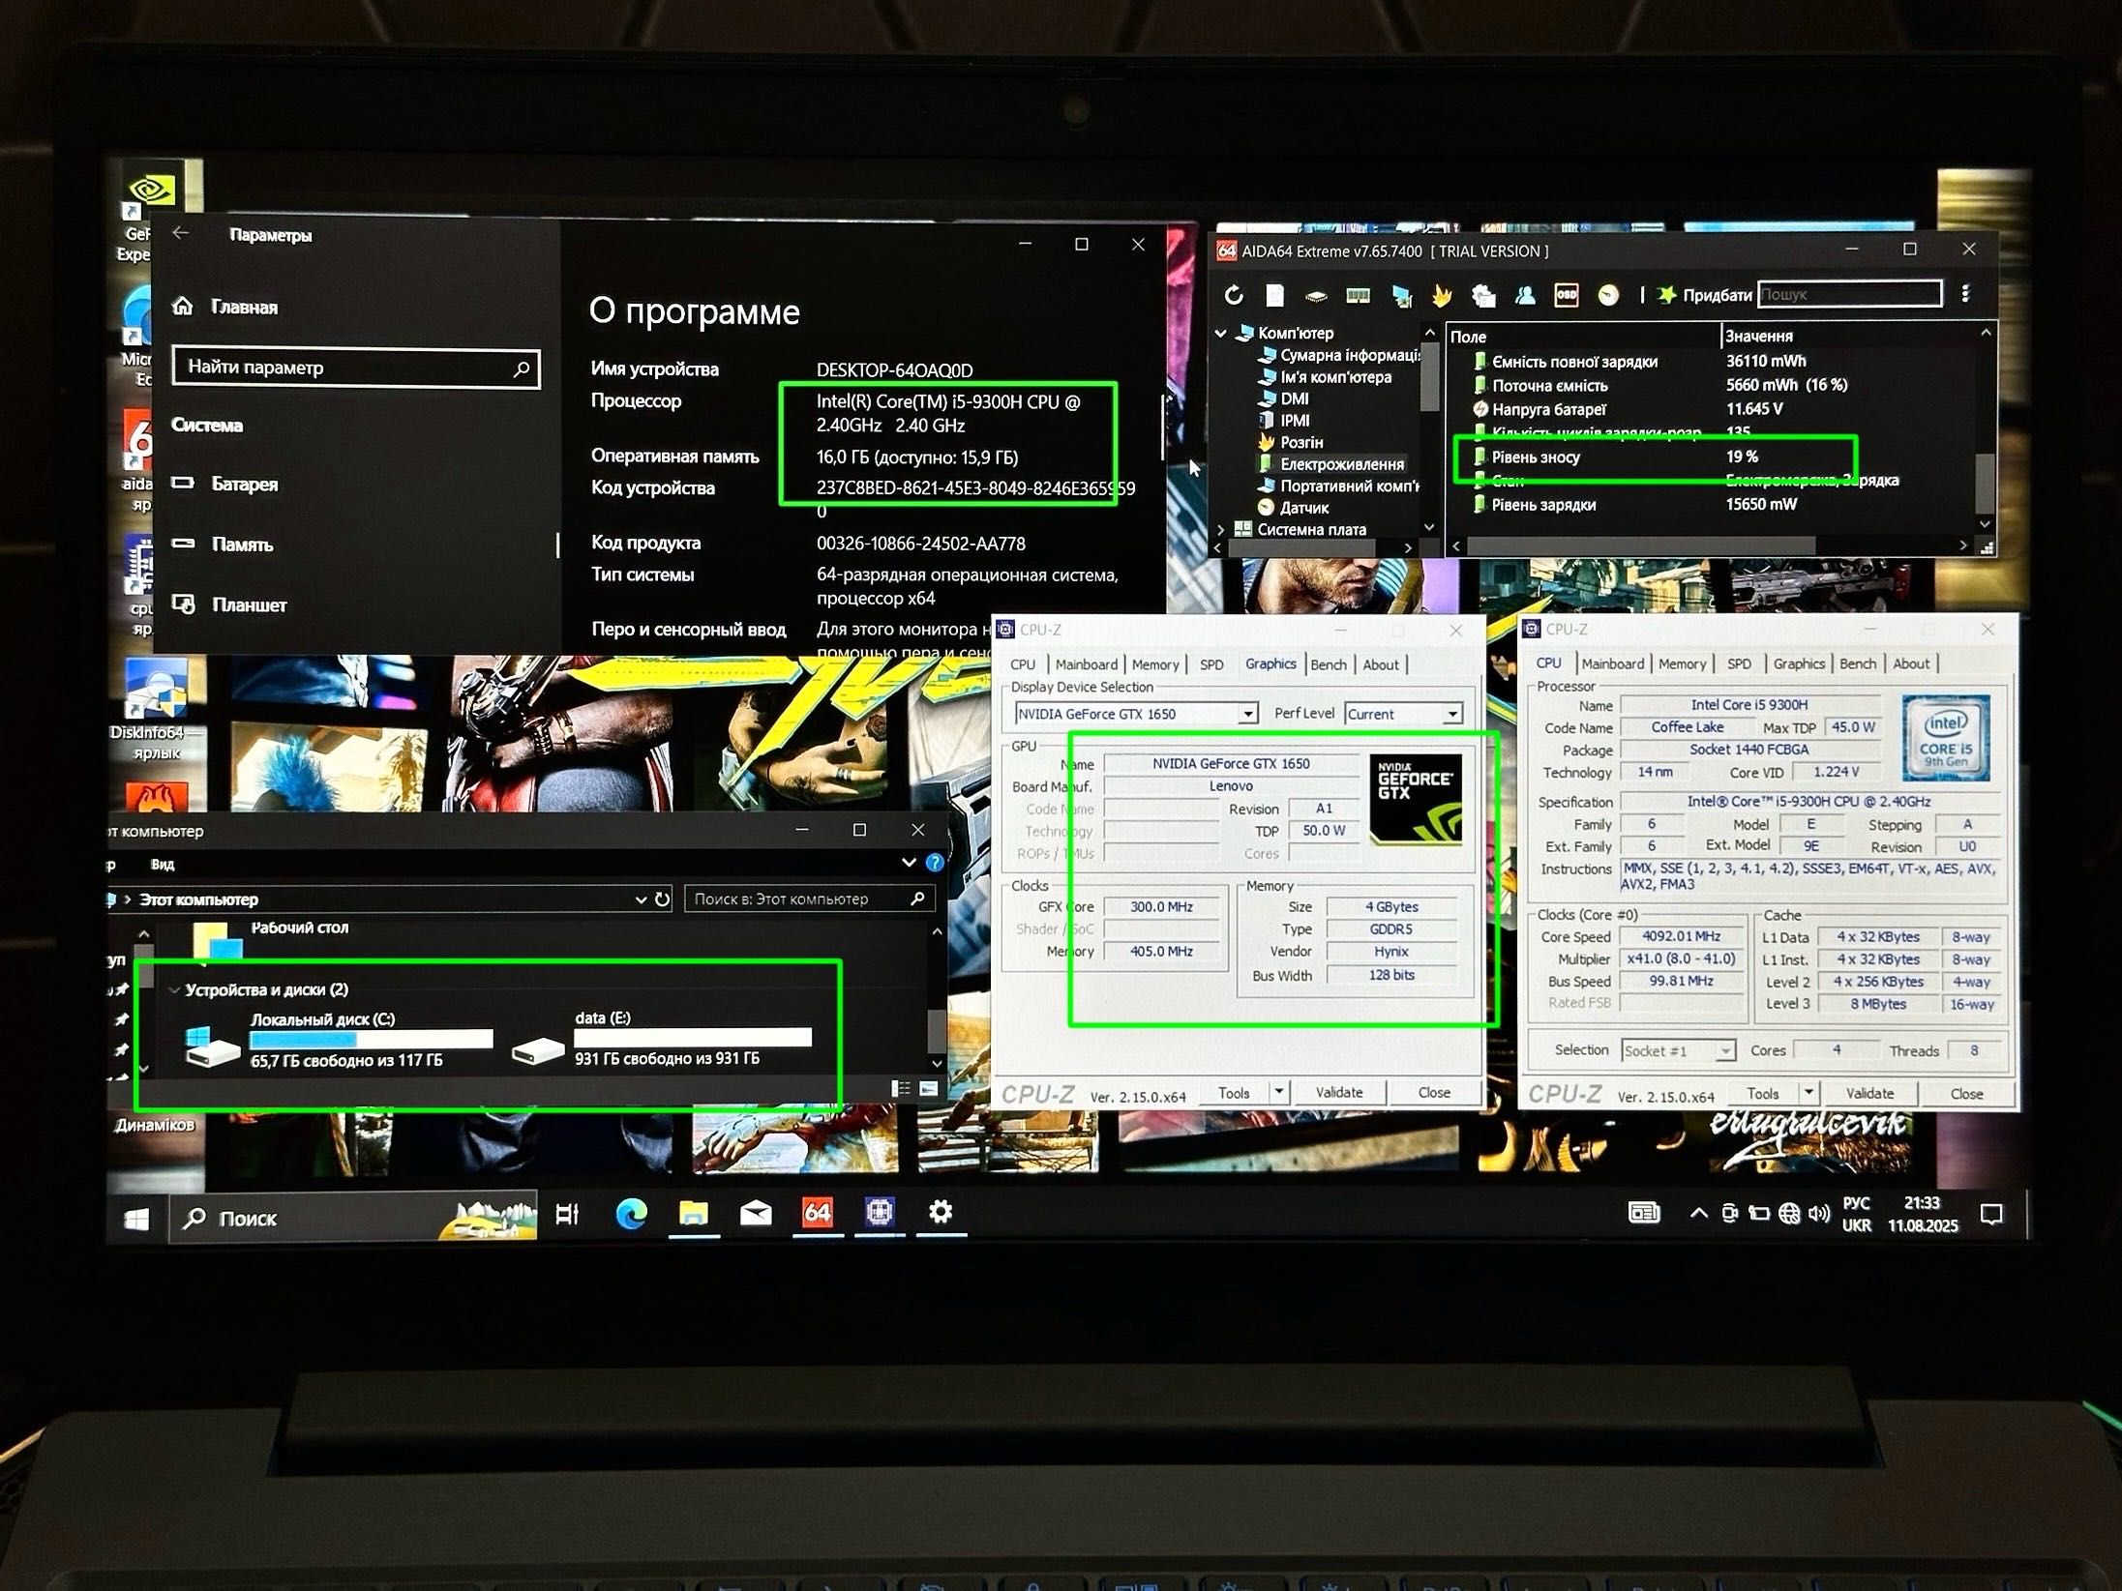
Task: Open the AIDA64 Report page icon
Action: click(x=1274, y=295)
